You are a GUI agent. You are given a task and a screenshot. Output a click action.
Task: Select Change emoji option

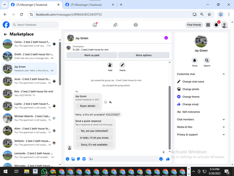tap(201, 104)
